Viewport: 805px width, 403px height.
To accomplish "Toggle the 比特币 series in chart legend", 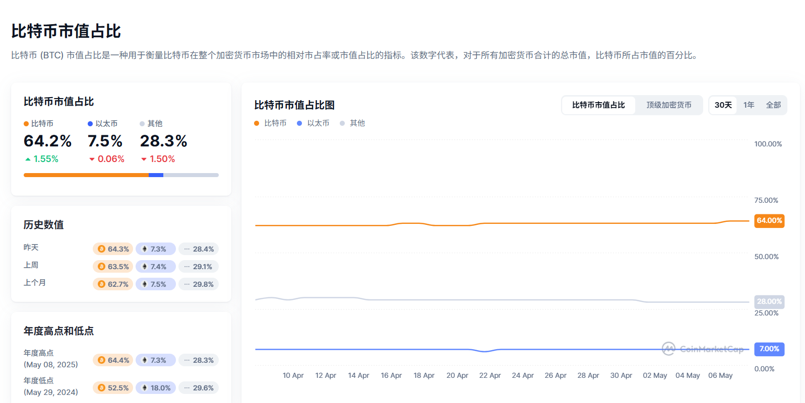I will (271, 123).
